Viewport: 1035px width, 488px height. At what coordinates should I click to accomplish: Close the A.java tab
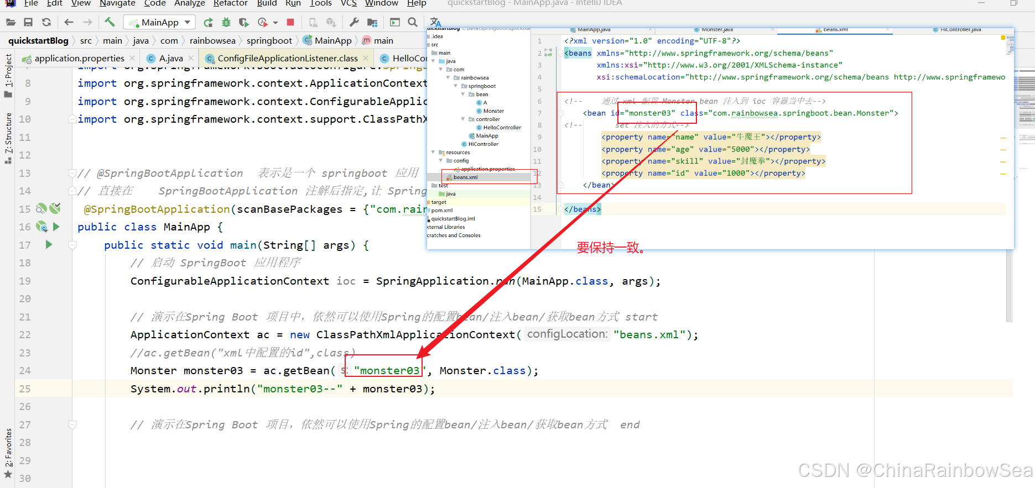point(191,58)
